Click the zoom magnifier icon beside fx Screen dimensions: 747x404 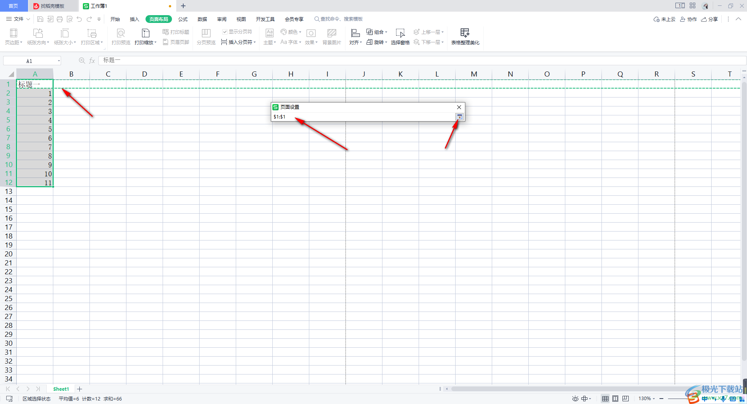(82, 61)
